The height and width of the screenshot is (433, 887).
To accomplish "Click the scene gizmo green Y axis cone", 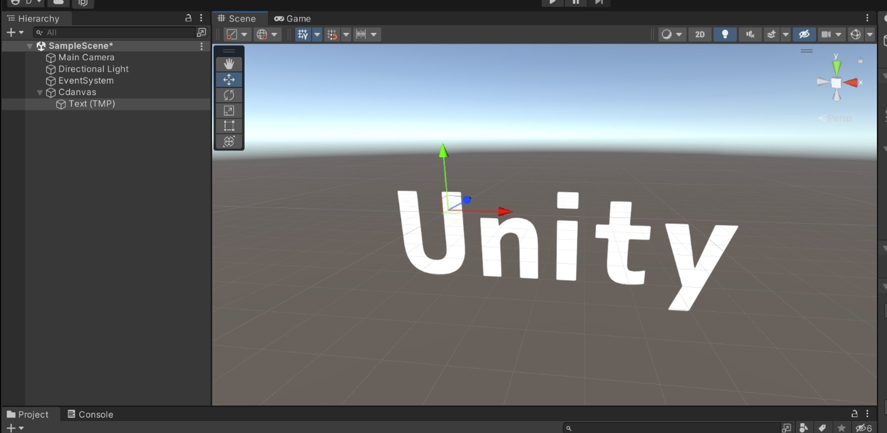I will [x=836, y=67].
